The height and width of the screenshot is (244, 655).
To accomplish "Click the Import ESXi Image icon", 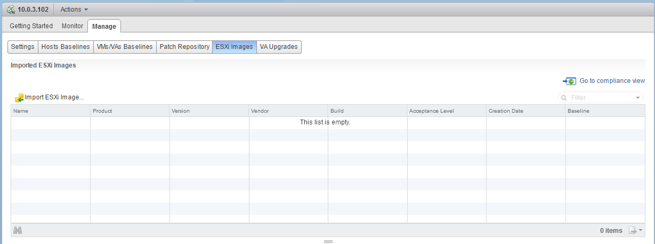I will [19, 98].
